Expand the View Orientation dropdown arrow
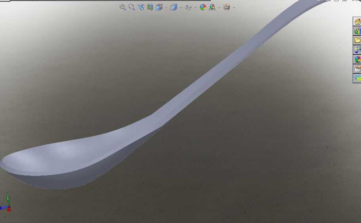The height and width of the screenshot is (223, 361). [x=166, y=8]
